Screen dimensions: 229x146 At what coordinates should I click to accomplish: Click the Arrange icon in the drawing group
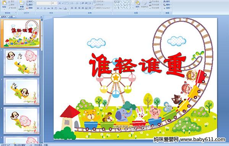(137, 4)
